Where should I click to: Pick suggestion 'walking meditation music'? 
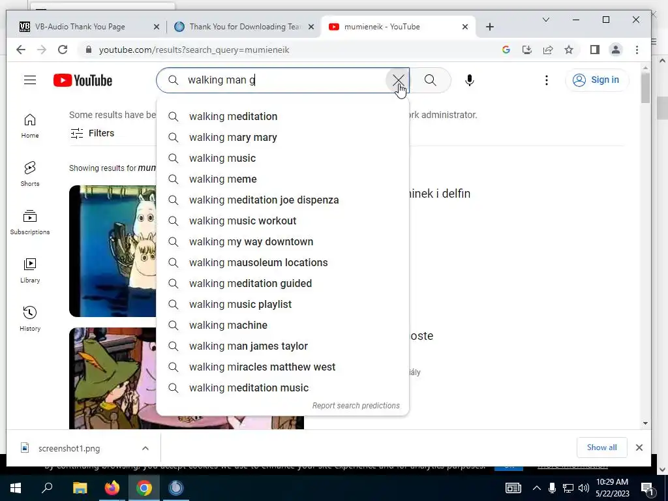[283, 387]
